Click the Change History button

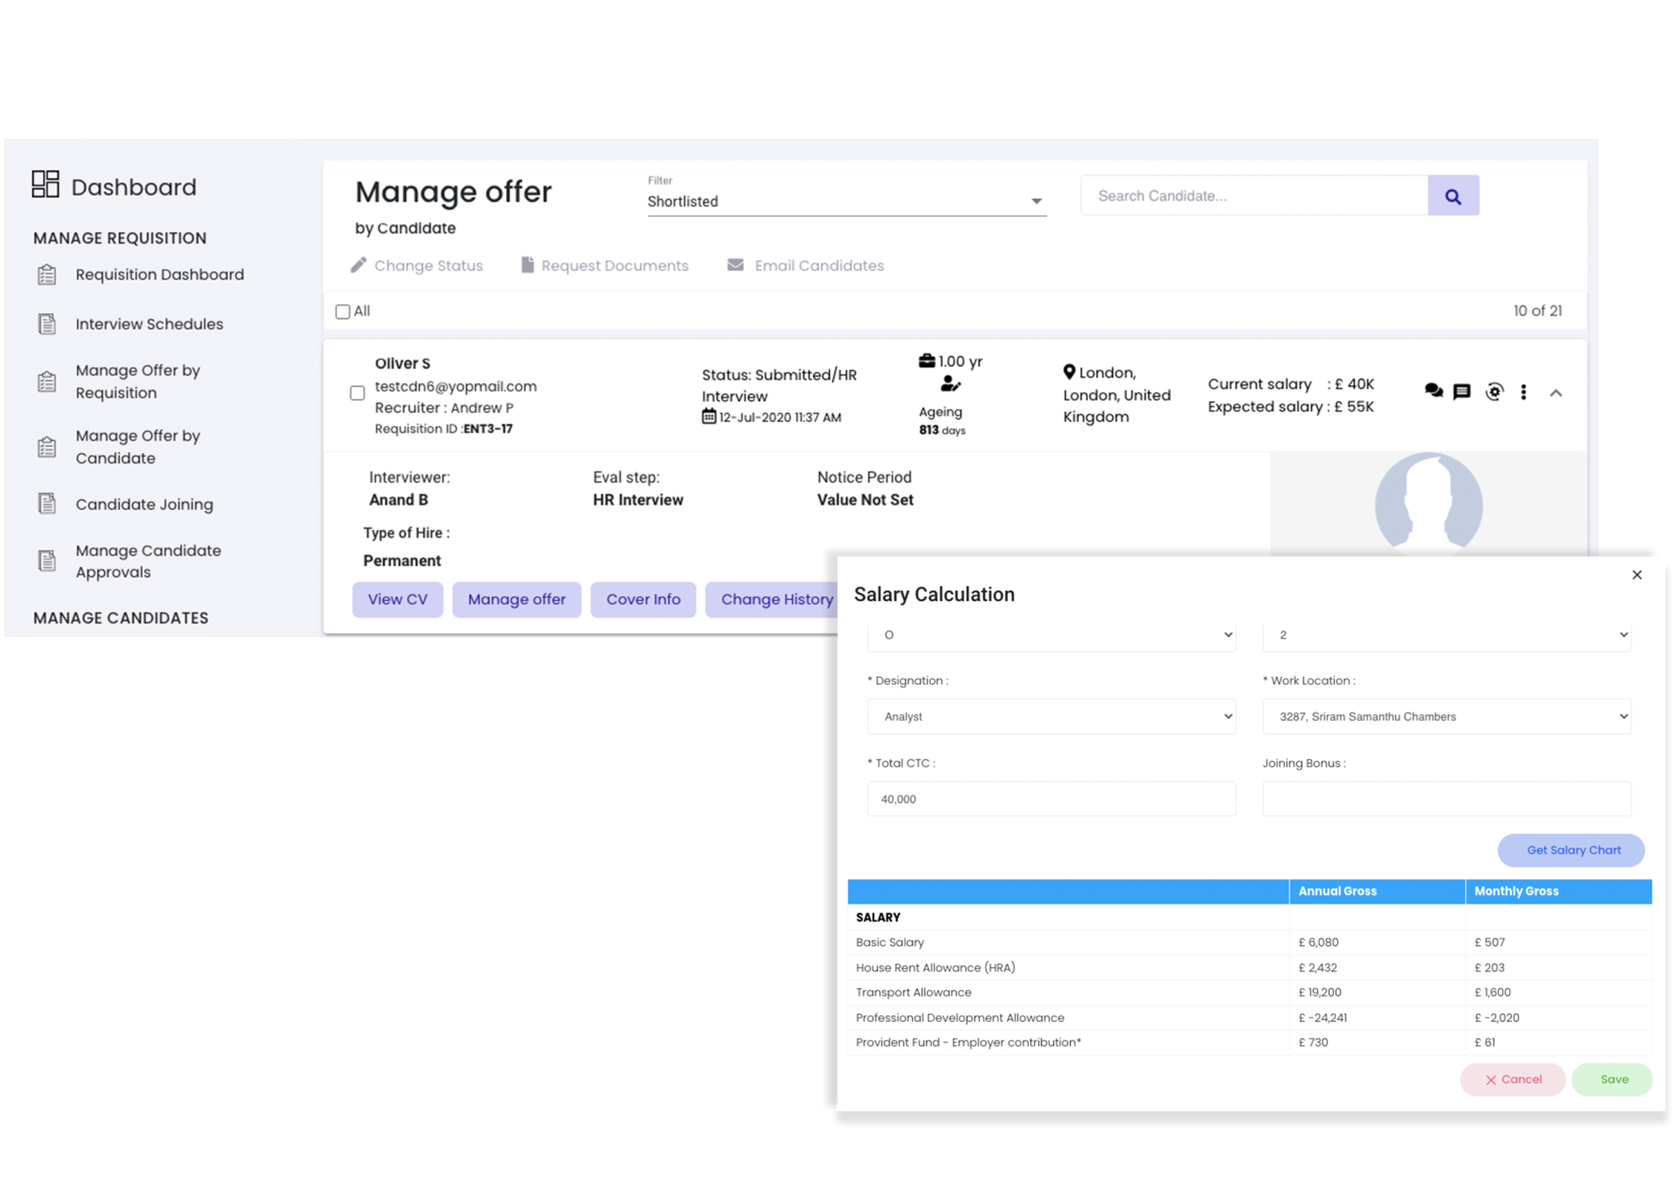click(772, 599)
